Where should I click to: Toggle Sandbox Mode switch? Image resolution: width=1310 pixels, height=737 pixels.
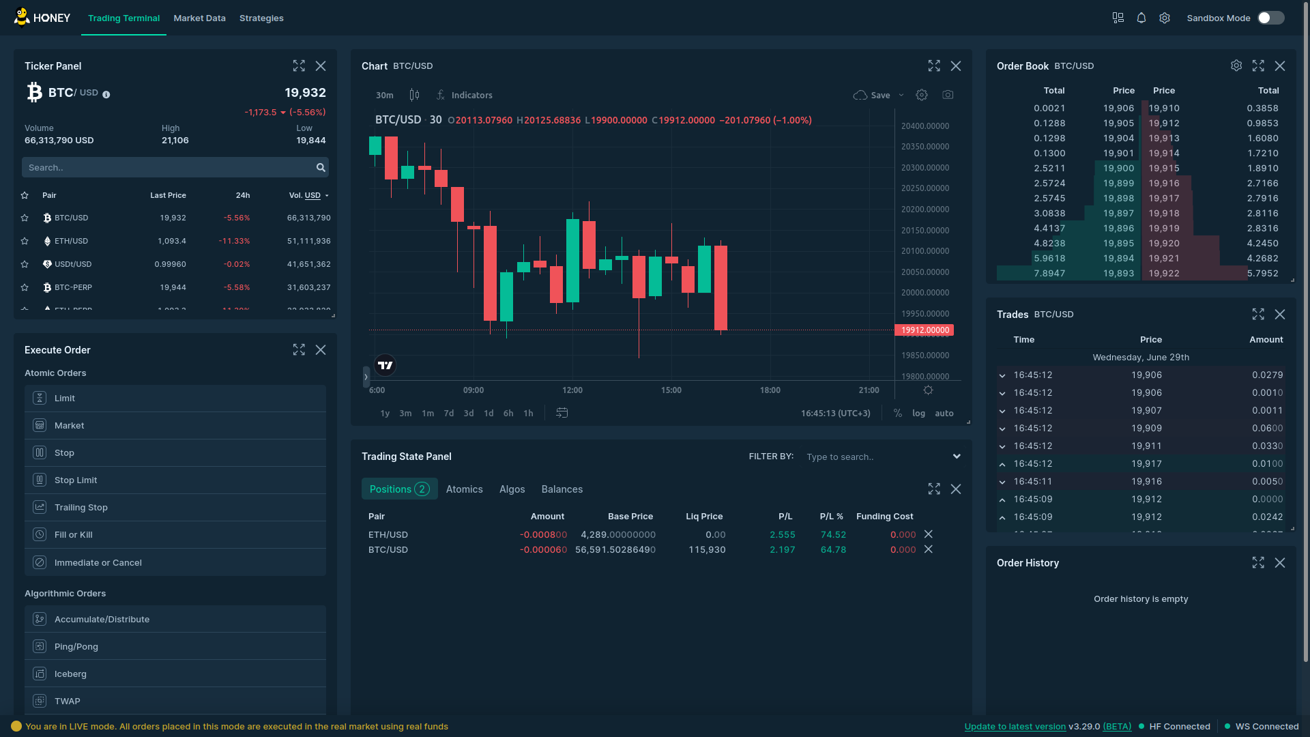pyautogui.click(x=1270, y=18)
